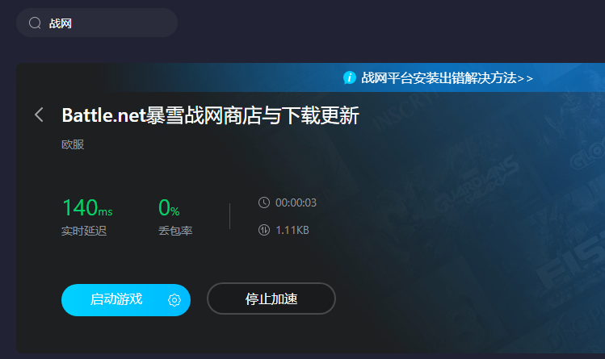Open launch settings gear on 启动游戏 button
The height and width of the screenshot is (359, 605).
point(174,300)
